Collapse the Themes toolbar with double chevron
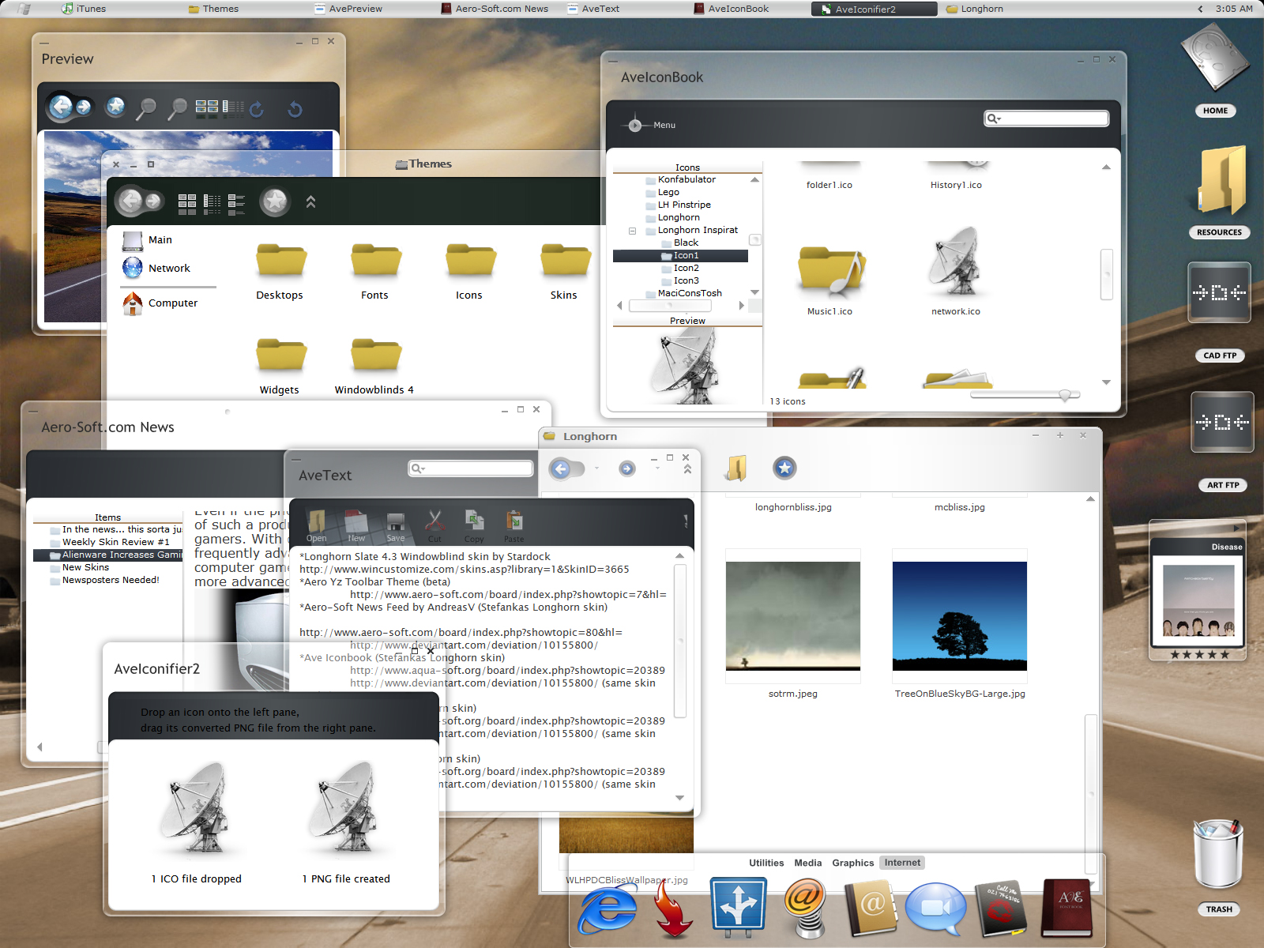The height and width of the screenshot is (948, 1264). pyautogui.click(x=311, y=202)
